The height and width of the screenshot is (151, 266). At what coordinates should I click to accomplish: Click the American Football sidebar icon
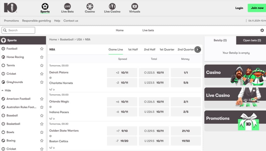pos(3,99)
